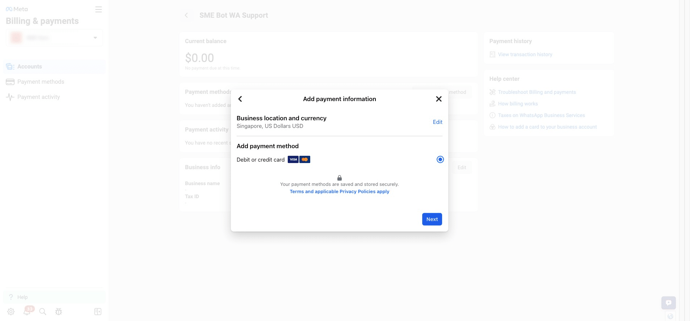The height and width of the screenshot is (321, 690).
Task: Open the chat feedback button bottom right
Action: click(x=669, y=303)
